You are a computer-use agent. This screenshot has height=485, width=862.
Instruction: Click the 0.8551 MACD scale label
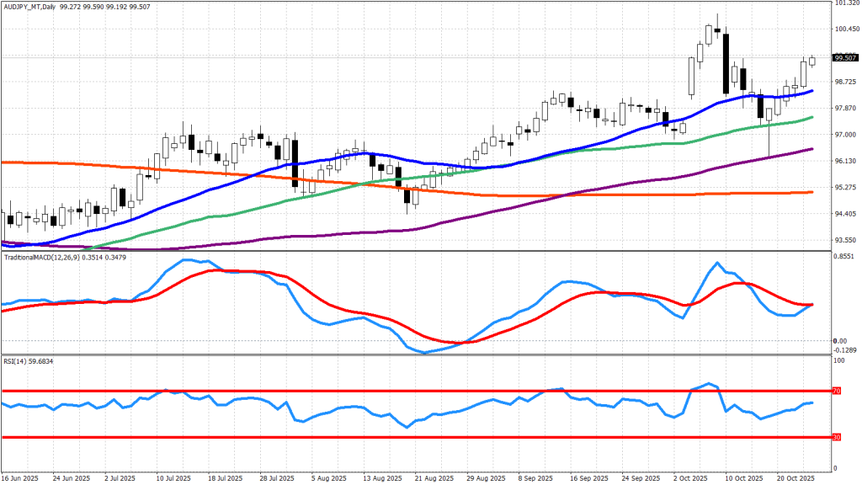845,257
